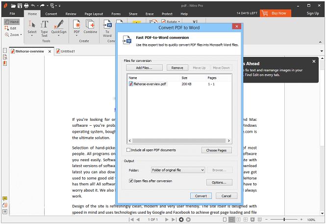Close the Nitro tip notification
The image size is (326, 224).
coord(314,61)
